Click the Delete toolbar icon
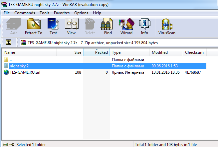 click(90, 26)
